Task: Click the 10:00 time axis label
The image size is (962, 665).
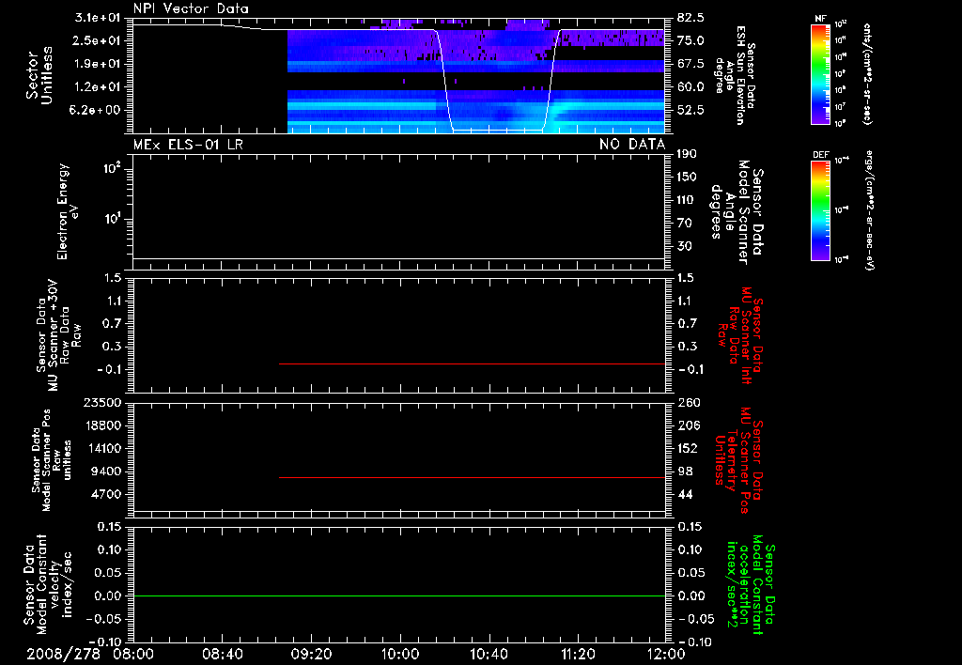Action: [400, 654]
